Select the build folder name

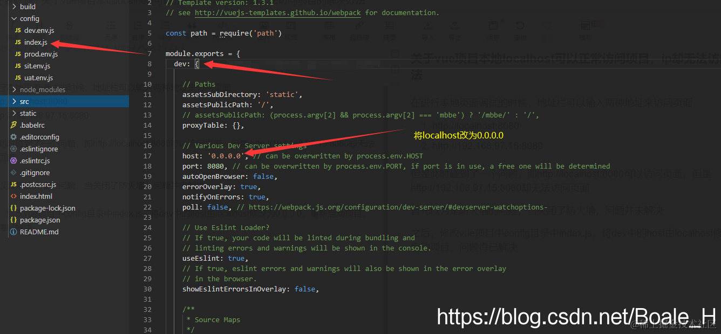28,7
